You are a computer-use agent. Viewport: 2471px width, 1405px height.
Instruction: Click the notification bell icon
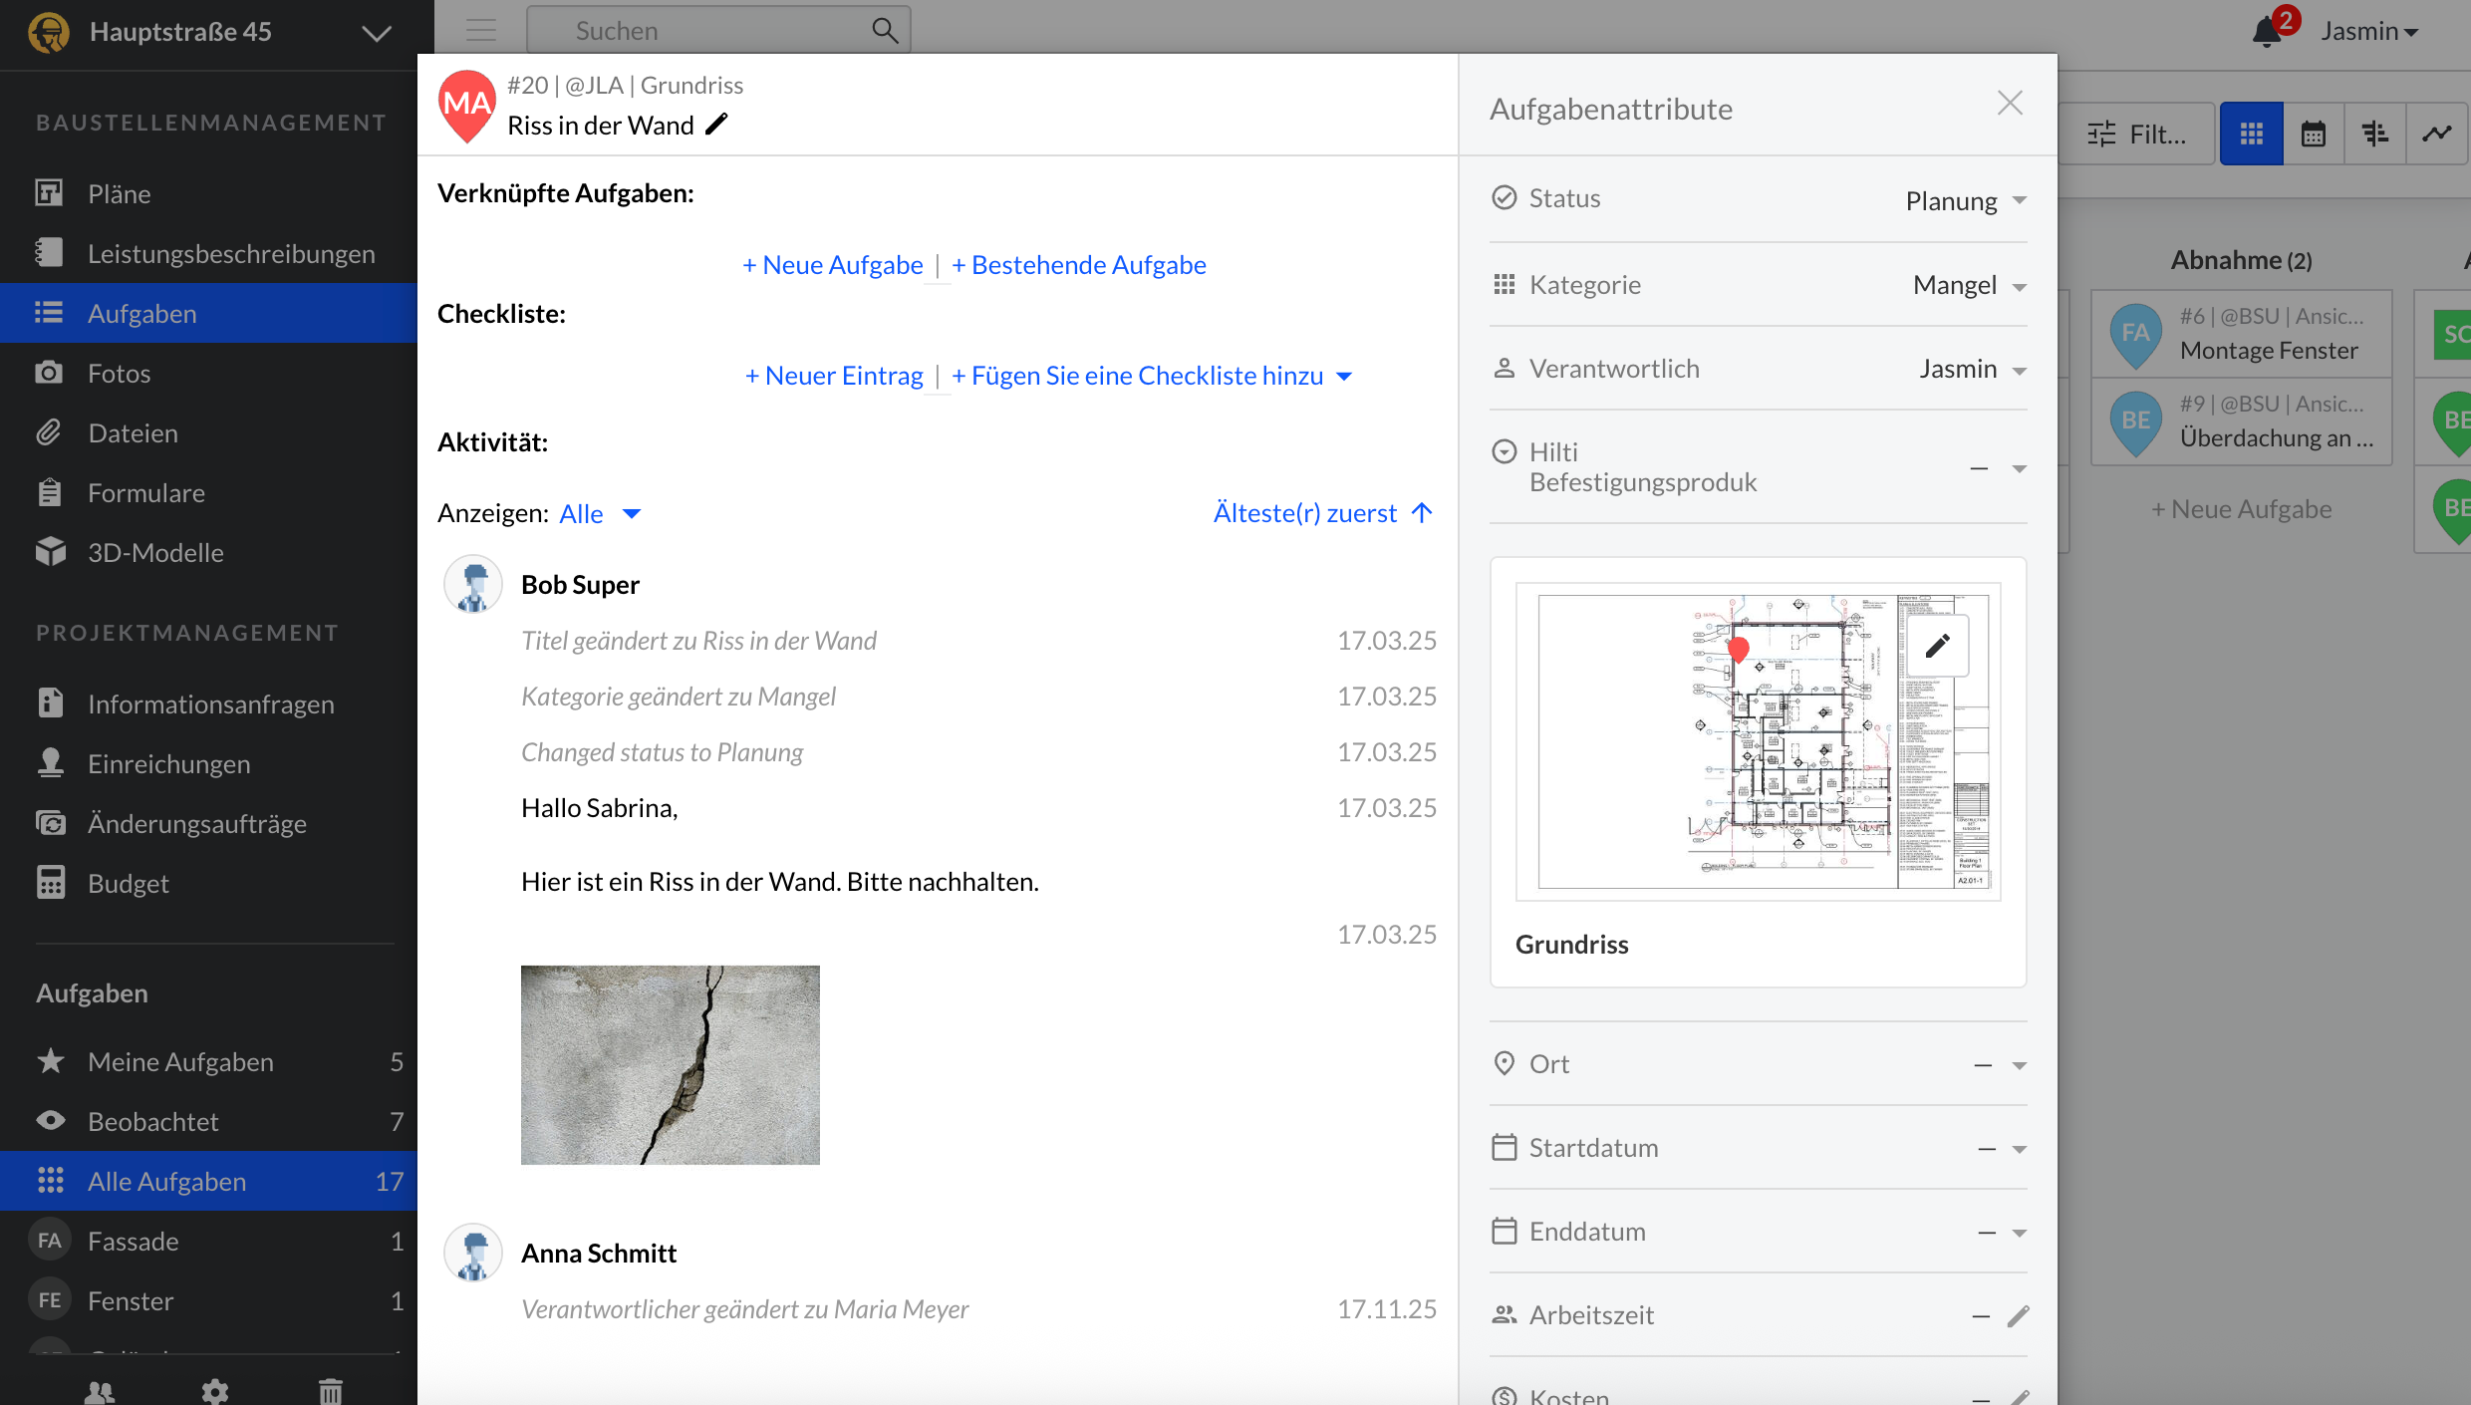pos(2266,31)
